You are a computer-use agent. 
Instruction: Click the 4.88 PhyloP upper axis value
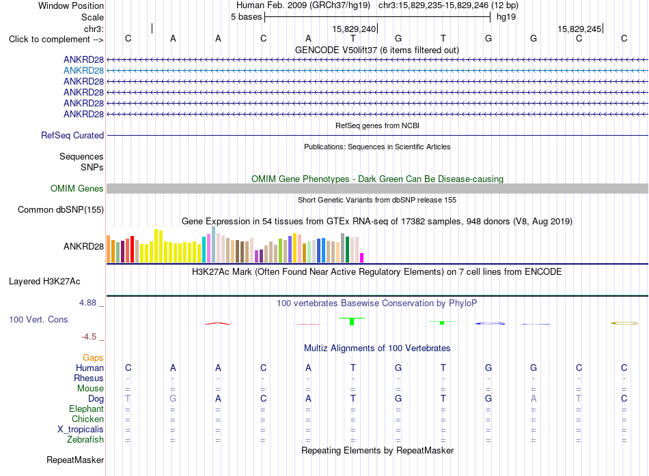87,303
